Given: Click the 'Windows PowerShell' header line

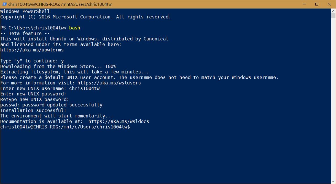Looking at the screenshot, I should coord(25,11).
